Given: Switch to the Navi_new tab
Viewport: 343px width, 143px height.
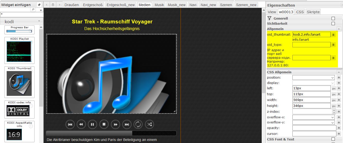Looking at the screenshot, I should 208,5.
